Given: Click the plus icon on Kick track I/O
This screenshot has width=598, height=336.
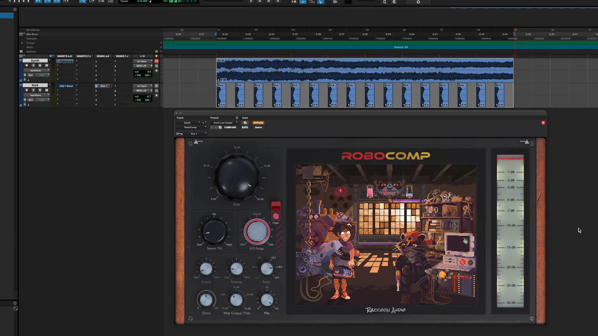Looking at the screenshot, I should 157,96.
